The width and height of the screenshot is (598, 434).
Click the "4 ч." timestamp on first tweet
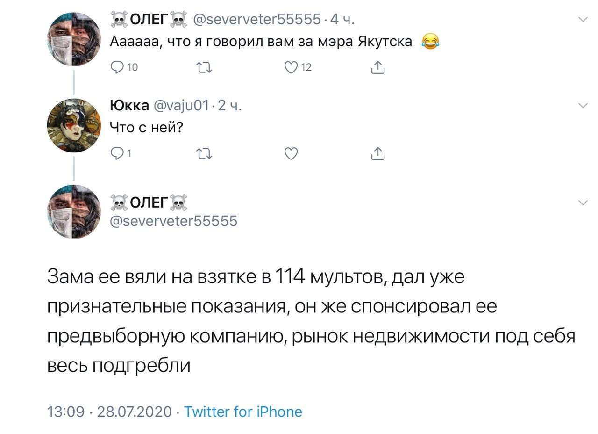coord(342,20)
